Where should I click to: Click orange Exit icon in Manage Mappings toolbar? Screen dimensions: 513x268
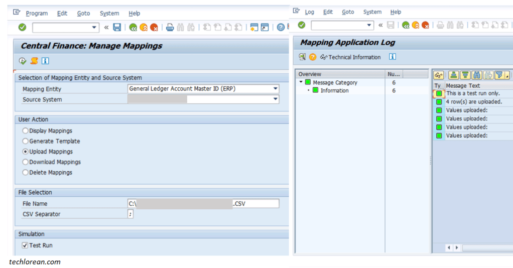coord(143,28)
